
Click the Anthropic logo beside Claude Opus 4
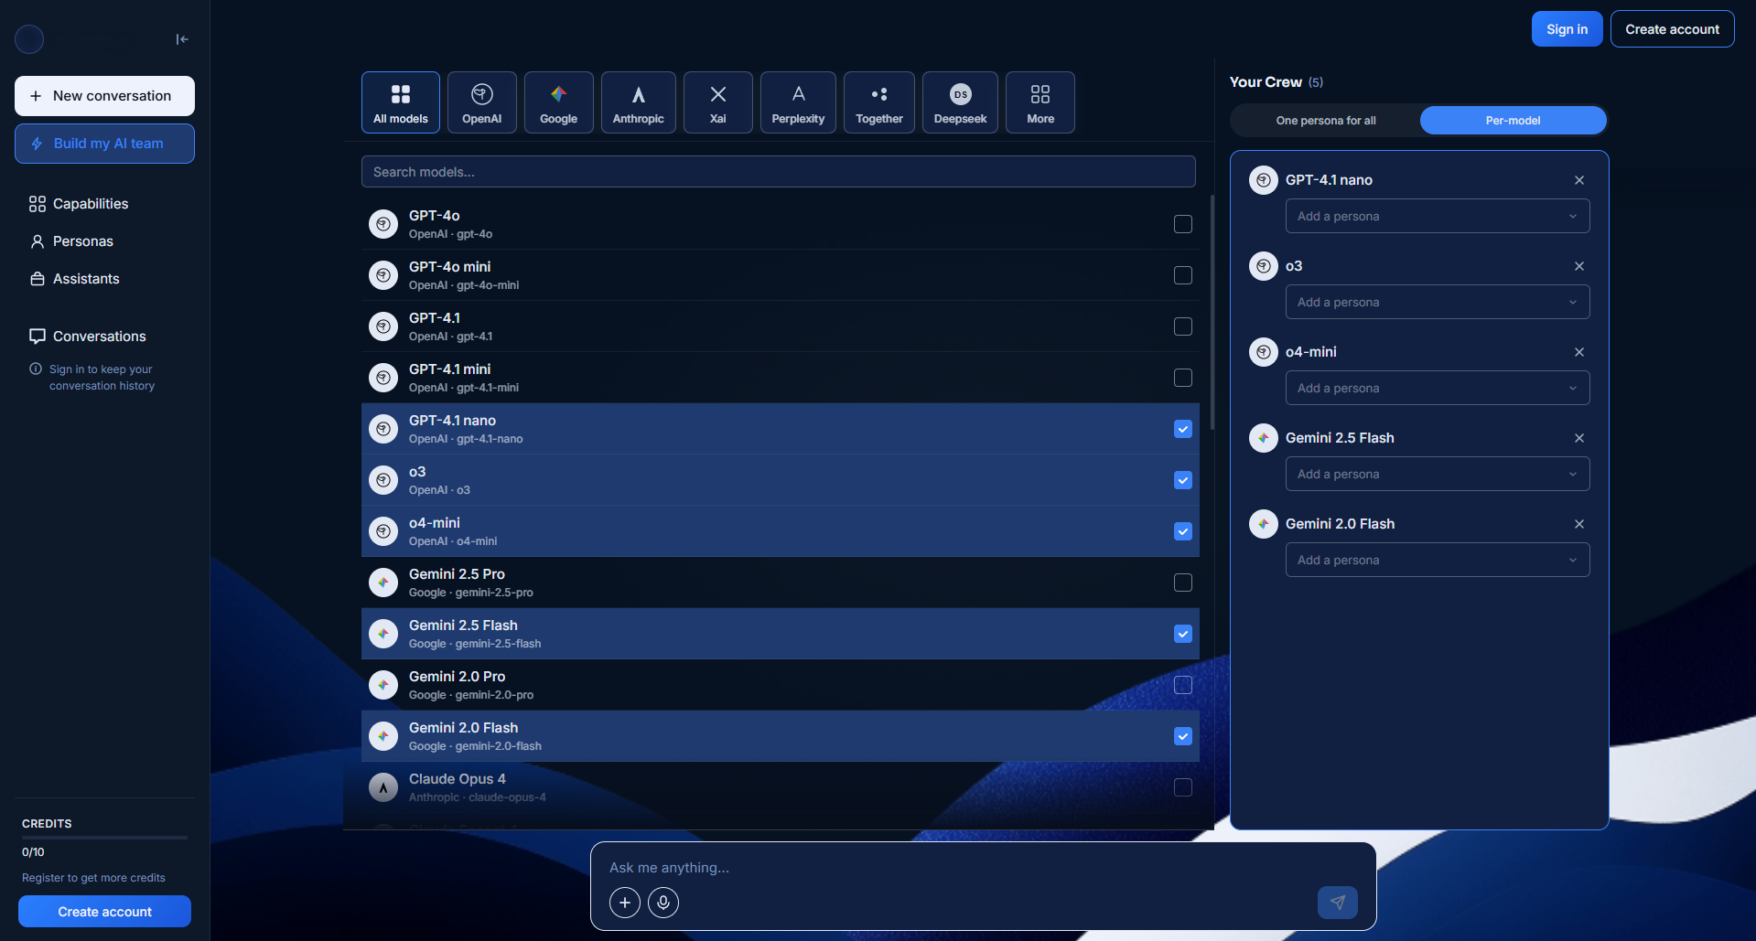pos(383,787)
